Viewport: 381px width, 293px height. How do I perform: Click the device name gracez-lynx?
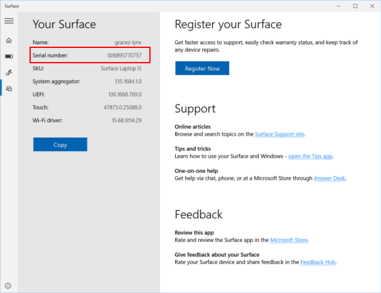(x=128, y=42)
